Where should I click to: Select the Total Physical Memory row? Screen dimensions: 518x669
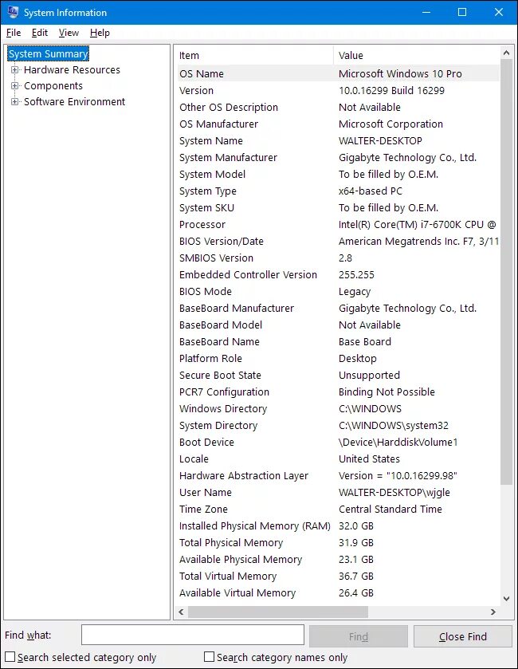[338, 542]
